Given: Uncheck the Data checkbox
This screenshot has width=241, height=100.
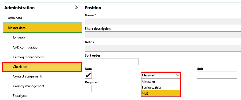Looking at the screenshot, I should point(88,75).
